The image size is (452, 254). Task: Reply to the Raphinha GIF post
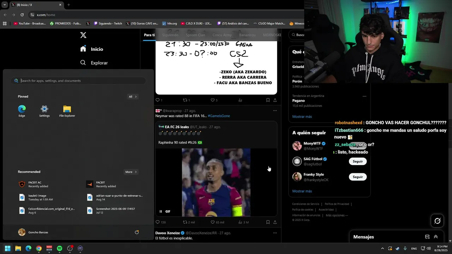(161, 222)
